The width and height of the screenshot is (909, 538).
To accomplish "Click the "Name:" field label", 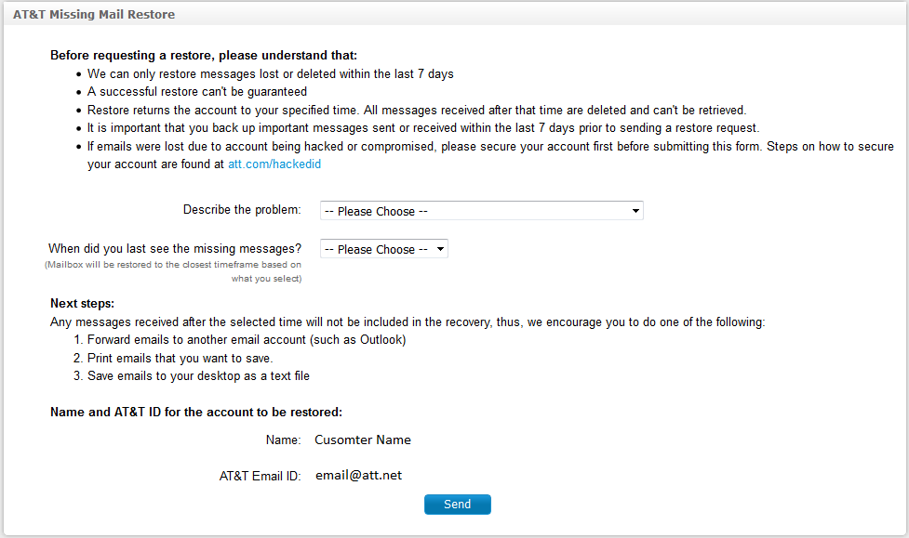I will (x=283, y=440).
